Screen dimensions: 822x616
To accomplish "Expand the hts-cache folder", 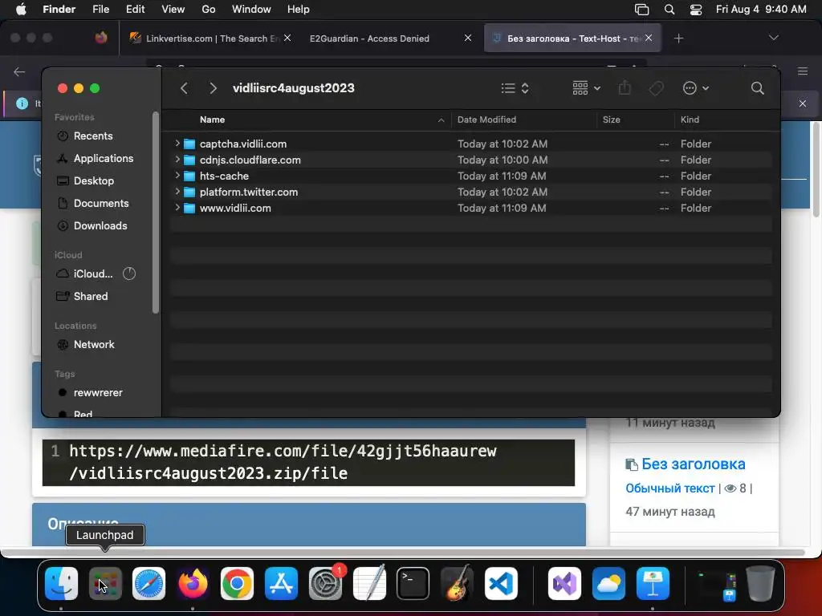I will (177, 176).
